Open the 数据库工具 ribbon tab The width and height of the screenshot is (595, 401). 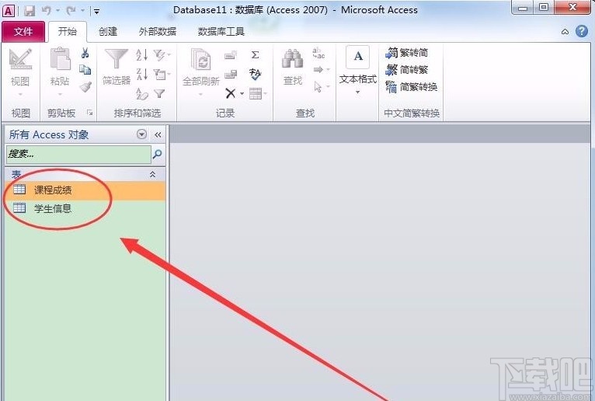[x=221, y=32]
